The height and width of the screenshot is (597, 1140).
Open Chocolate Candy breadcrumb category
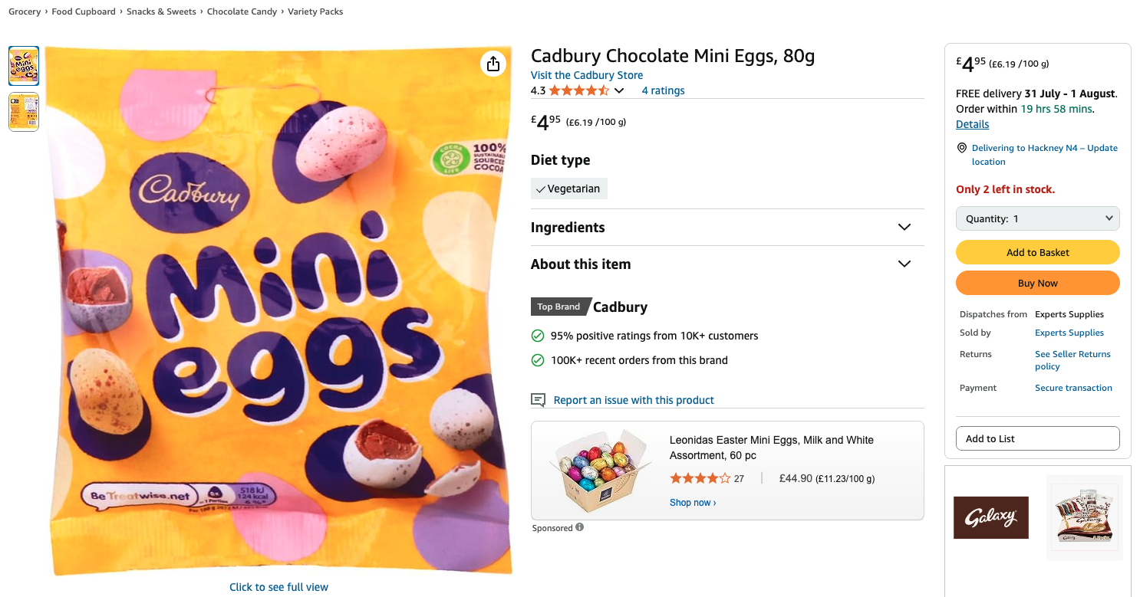click(242, 11)
